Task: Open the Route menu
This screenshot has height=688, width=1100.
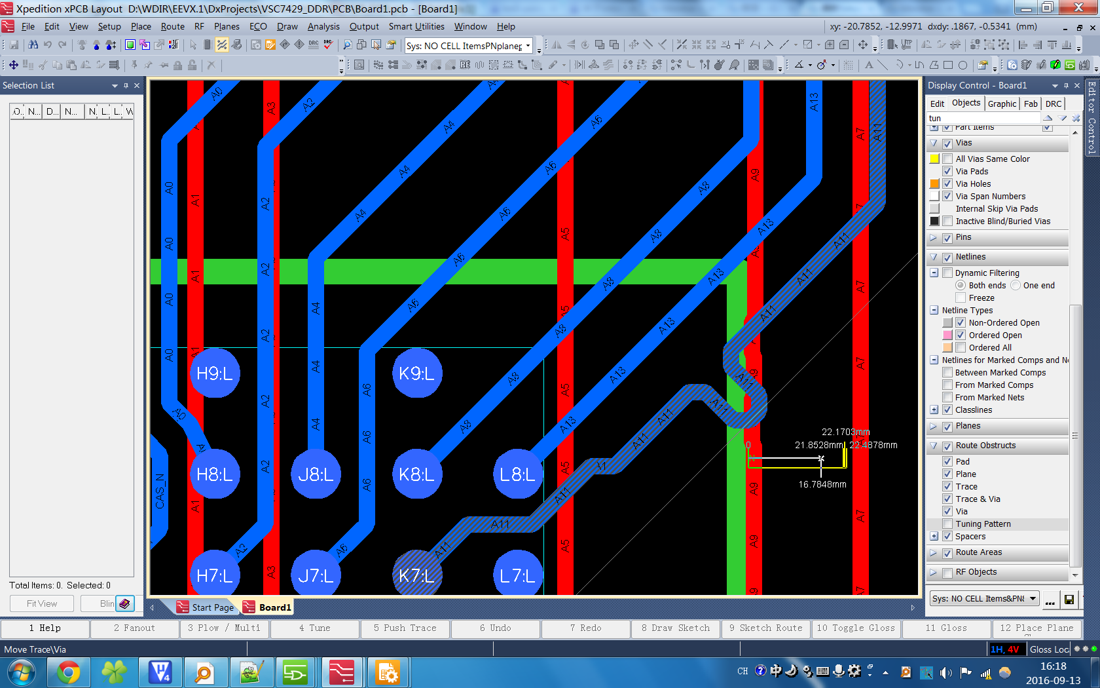Action: click(172, 26)
